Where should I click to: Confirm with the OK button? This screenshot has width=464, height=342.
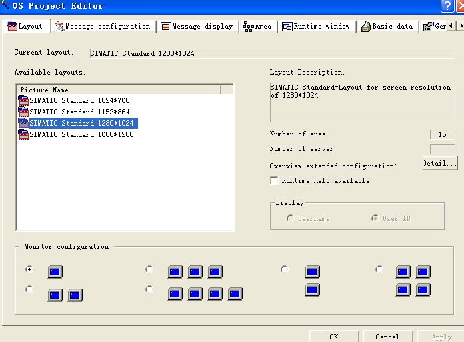click(334, 337)
